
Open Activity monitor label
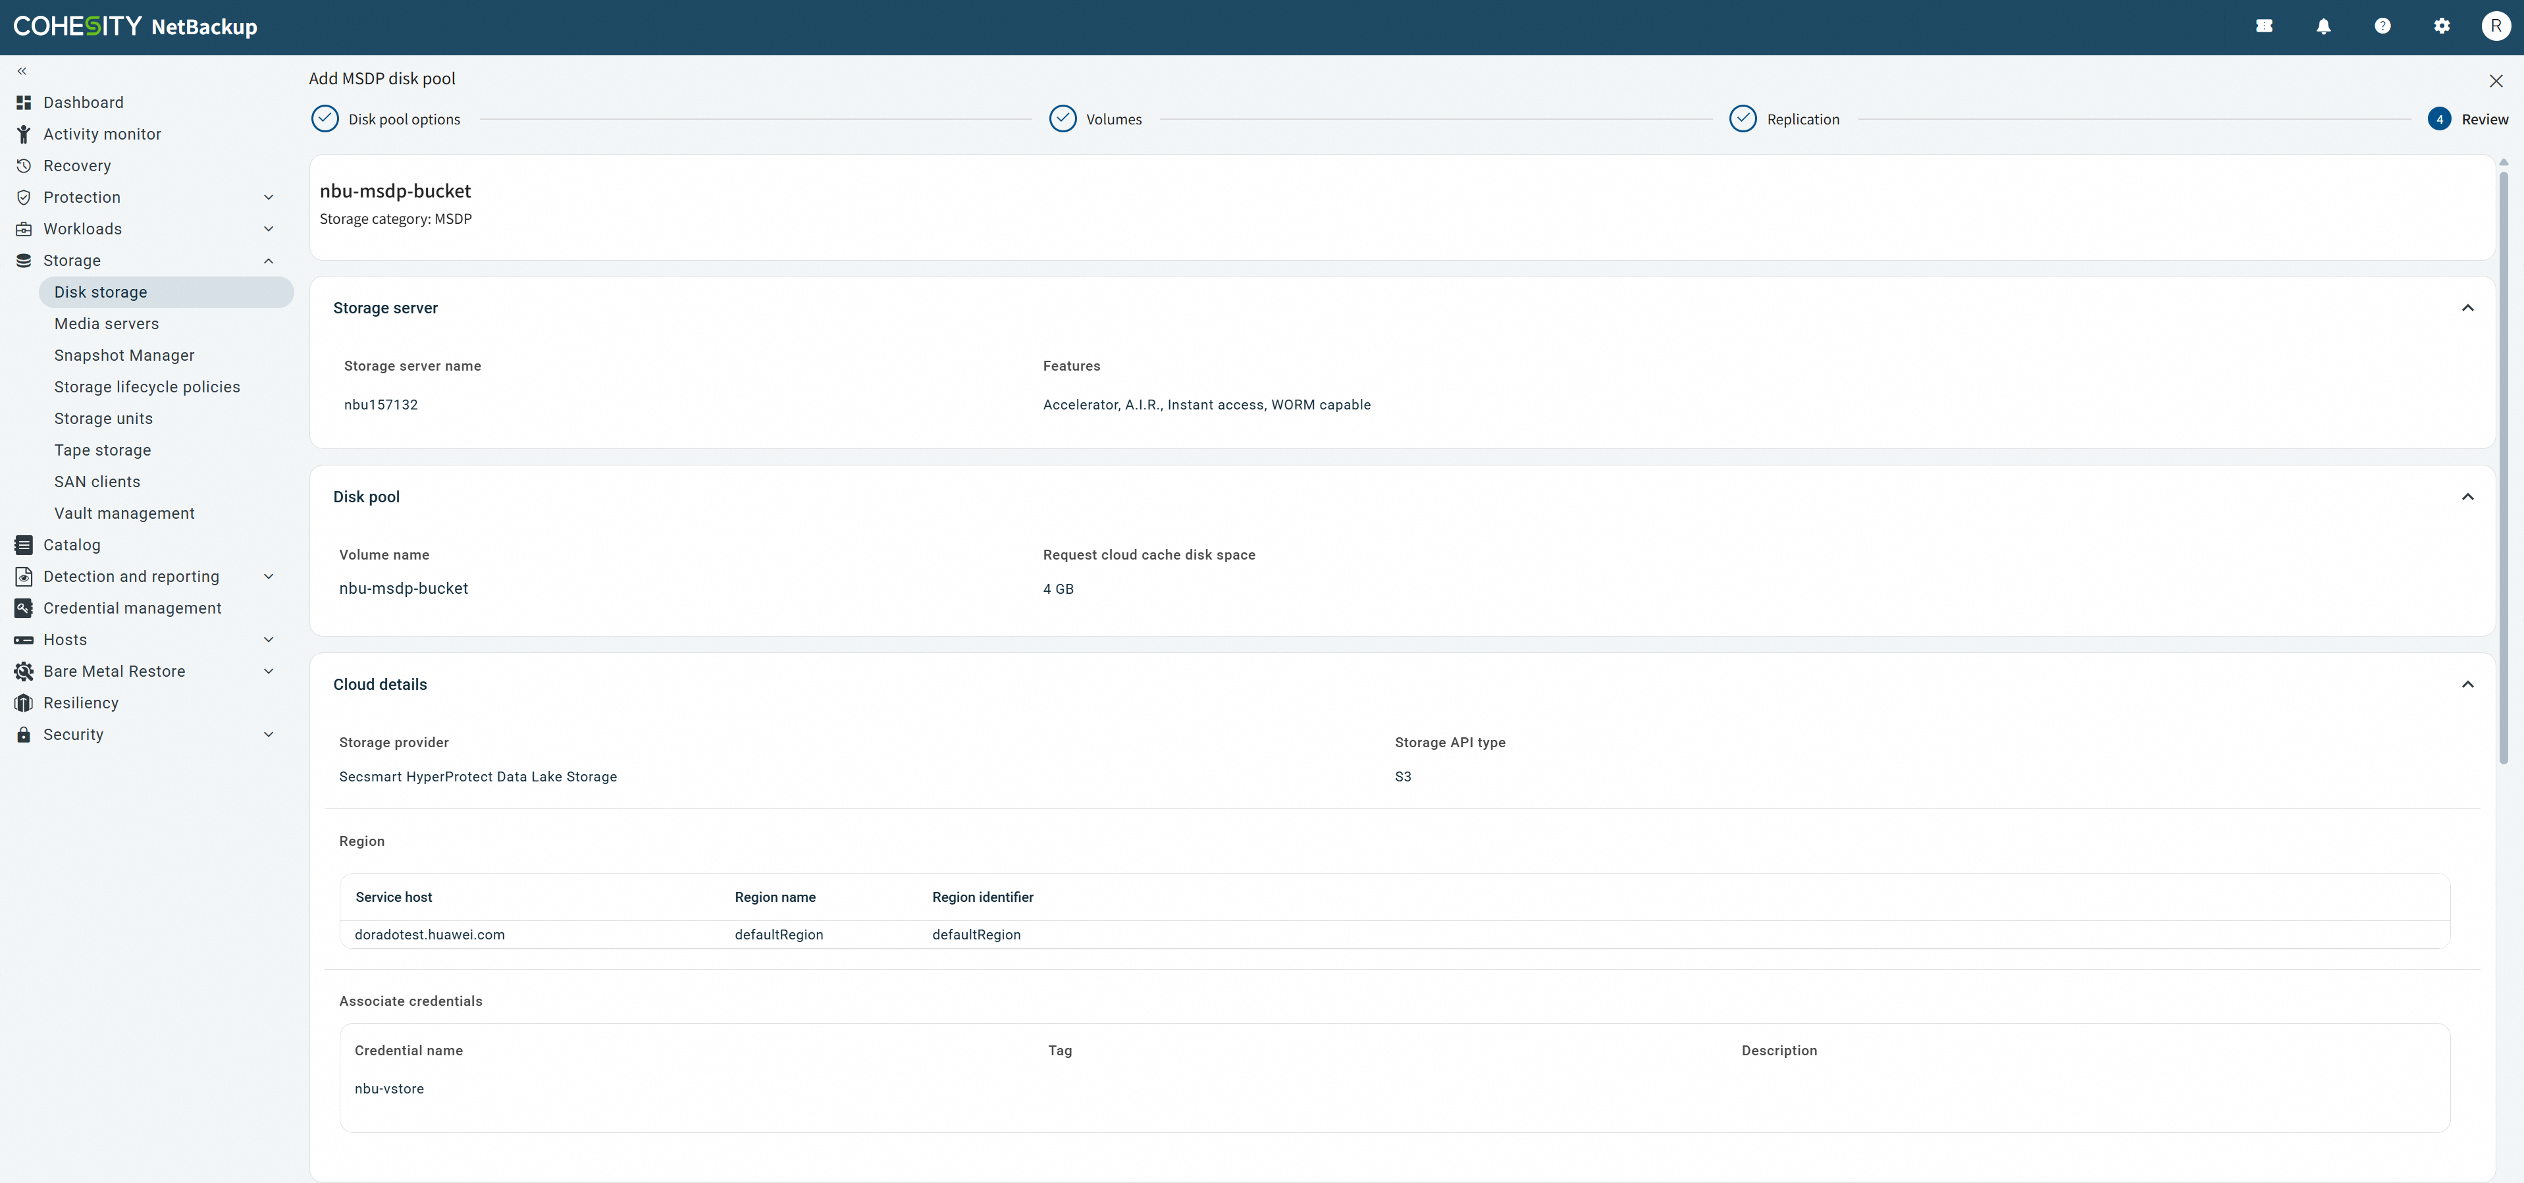pos(102,134)
